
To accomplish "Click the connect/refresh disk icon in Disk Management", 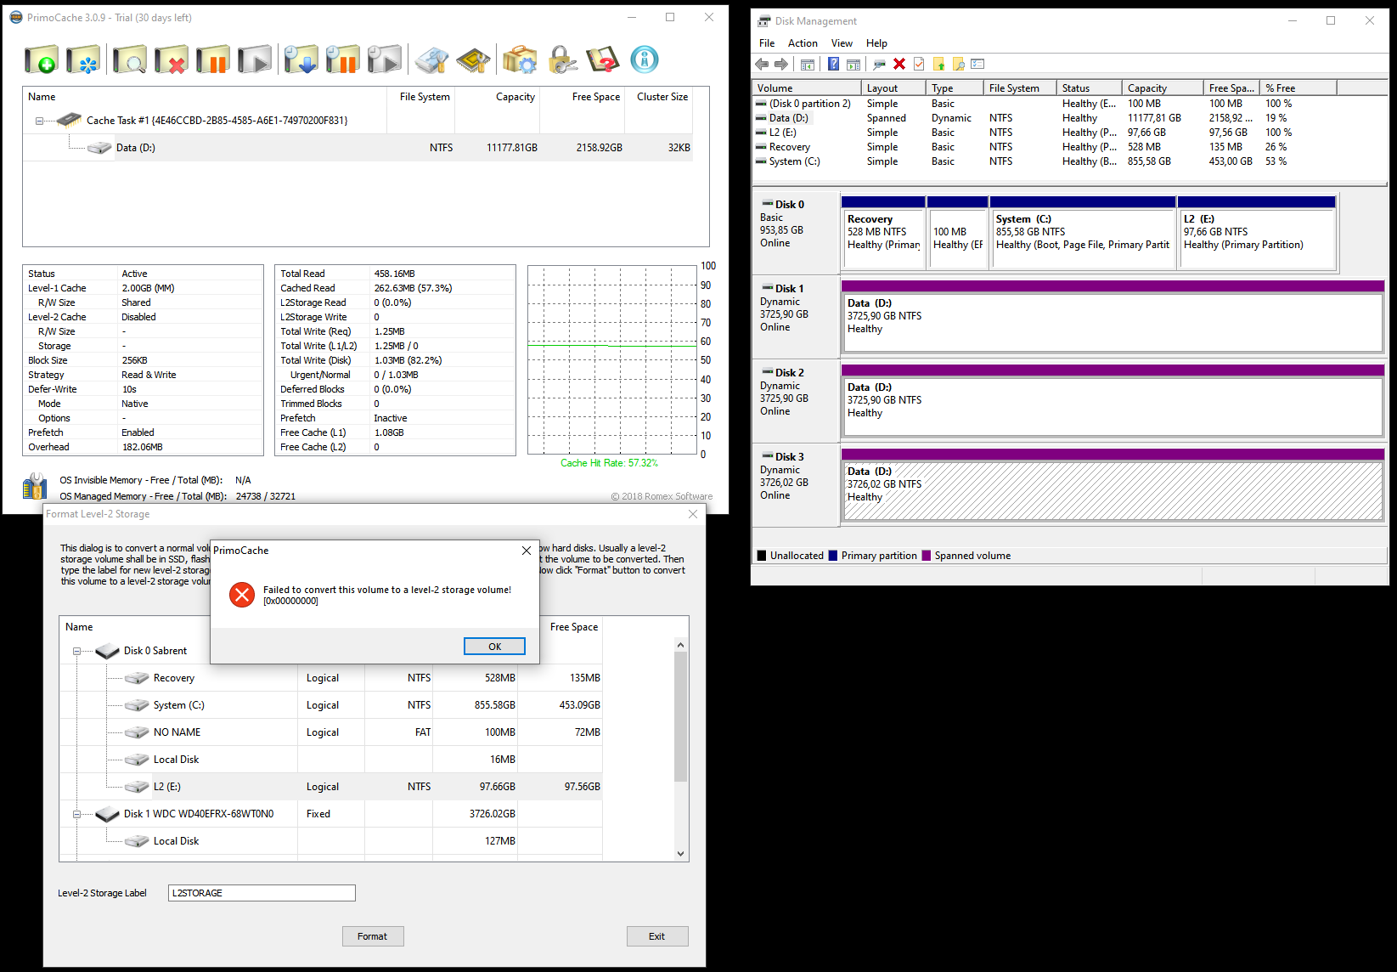I will tap(879, 65).
